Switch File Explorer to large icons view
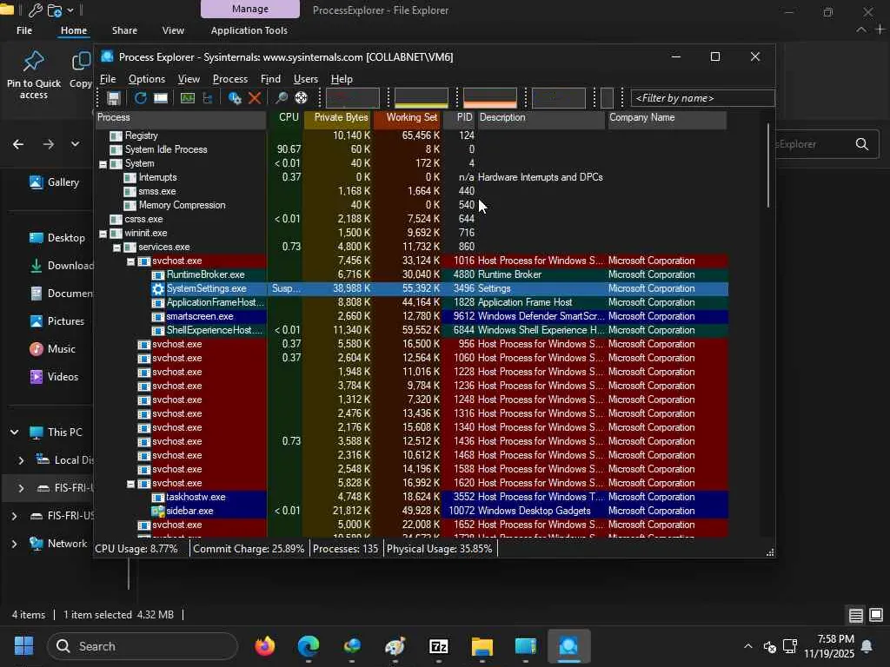890x667 pixels. (876, 615)
